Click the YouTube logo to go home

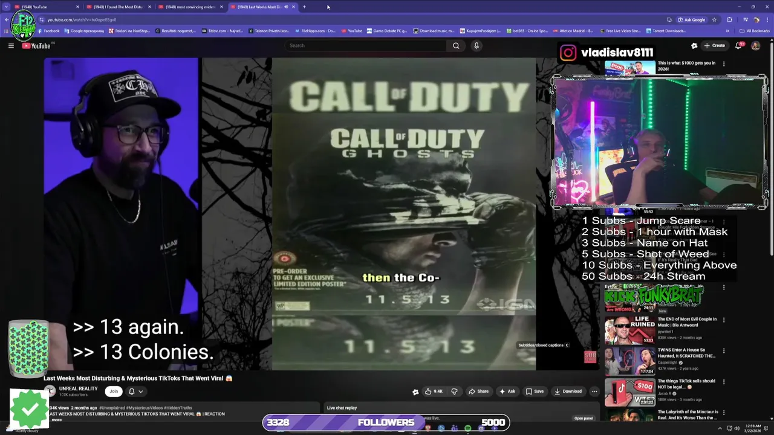(36, 46)
